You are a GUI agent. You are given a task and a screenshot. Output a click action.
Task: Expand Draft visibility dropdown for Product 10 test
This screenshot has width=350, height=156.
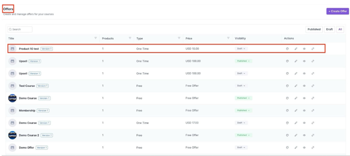pos(241,49)
